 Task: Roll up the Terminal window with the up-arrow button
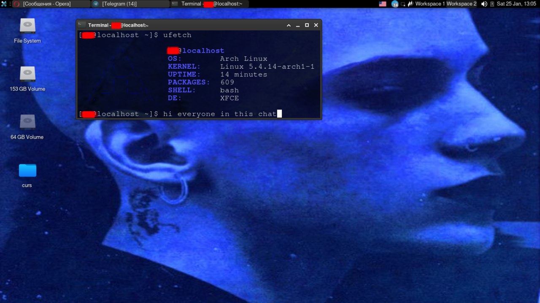tap(289, 25)
